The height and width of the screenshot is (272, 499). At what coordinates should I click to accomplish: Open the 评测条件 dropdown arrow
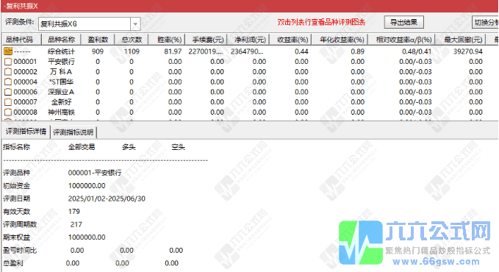135,24
